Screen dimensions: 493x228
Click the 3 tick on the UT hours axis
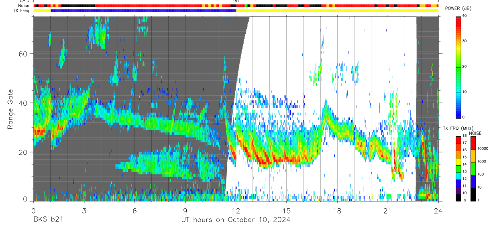point(84,210)
